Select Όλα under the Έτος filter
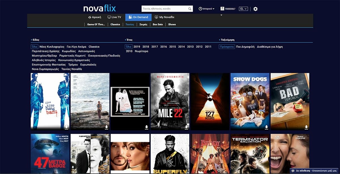Image resolution: width=340 pixels, height=174 pixels. 128,47
